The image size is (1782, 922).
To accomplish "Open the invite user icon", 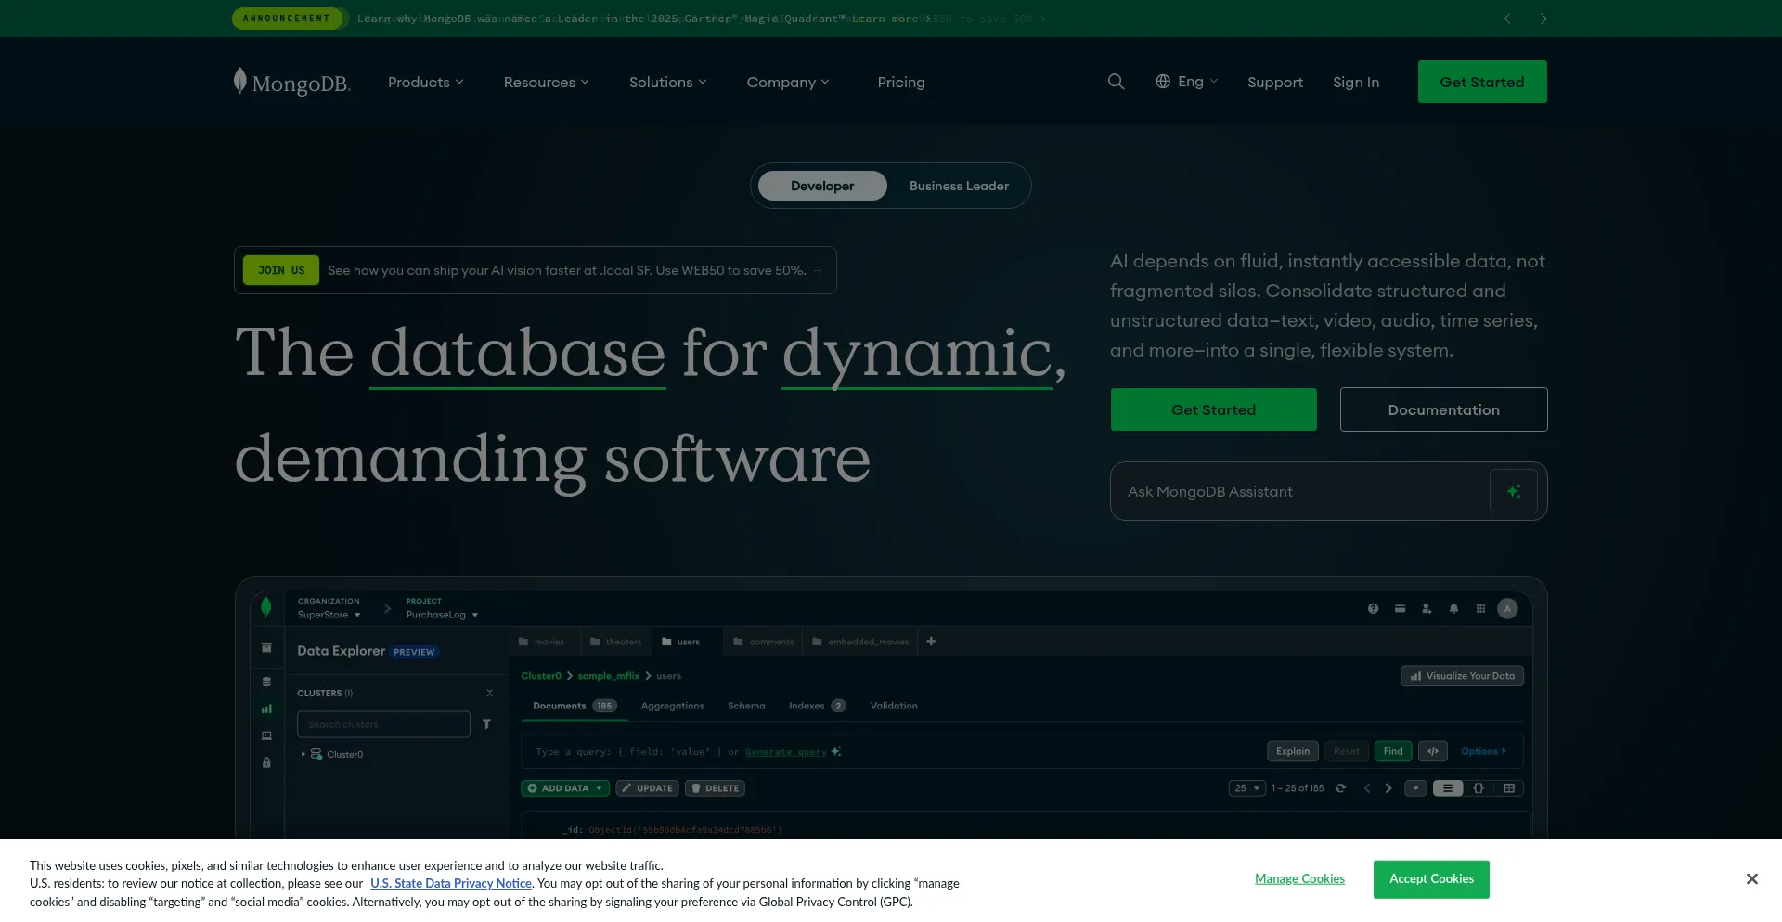I will coord(1427,609).
